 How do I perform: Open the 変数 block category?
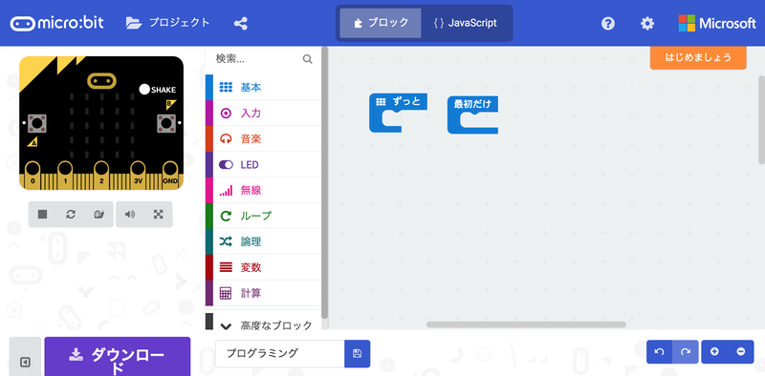pos(264,267)
